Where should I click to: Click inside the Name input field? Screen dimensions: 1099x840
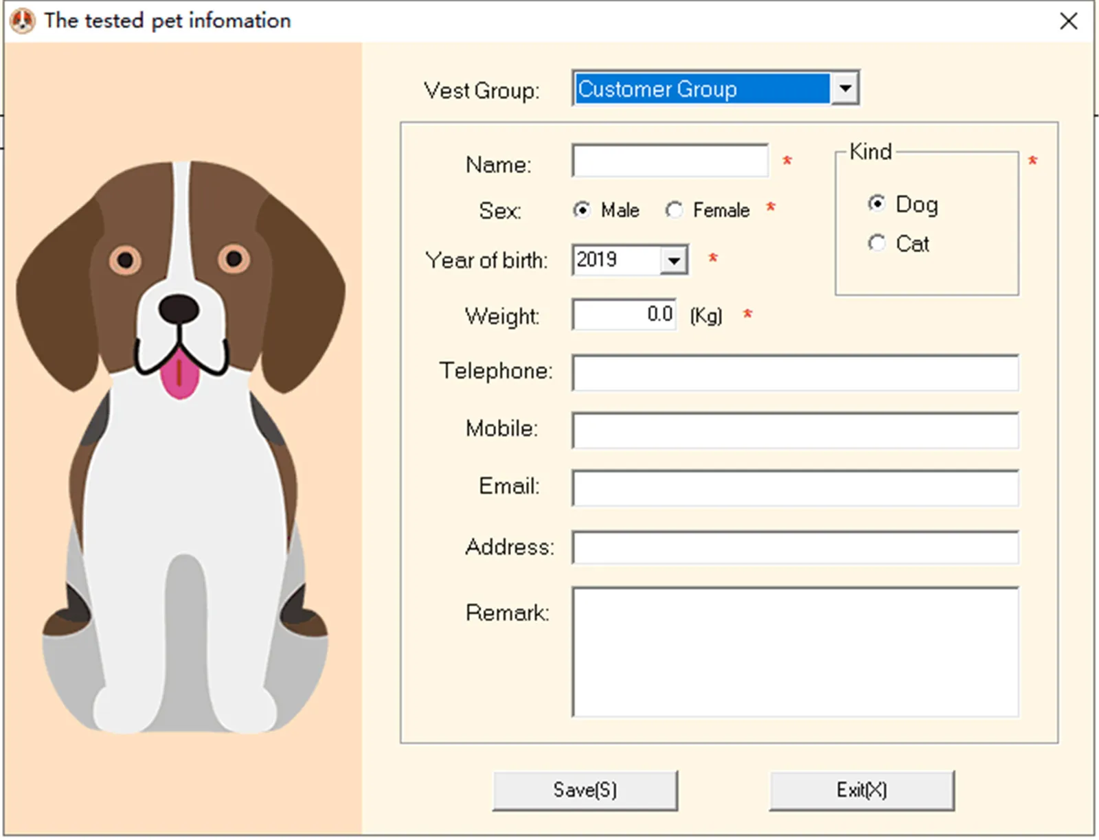[x=670, y=161]
